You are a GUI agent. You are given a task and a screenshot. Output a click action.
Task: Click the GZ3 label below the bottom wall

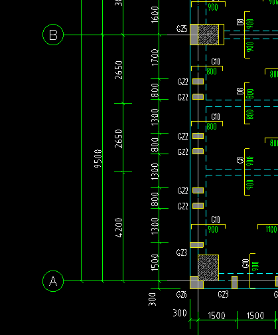coord(223,294)
